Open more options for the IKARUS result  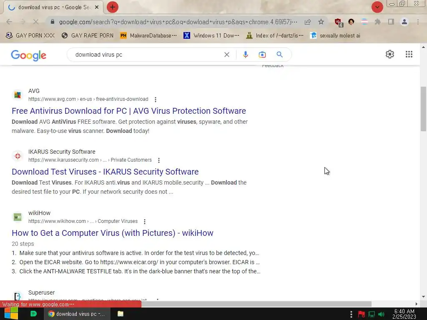(159, 160)
